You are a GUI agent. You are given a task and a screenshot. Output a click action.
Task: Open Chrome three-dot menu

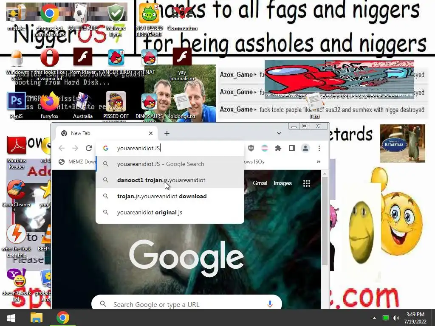319,148
